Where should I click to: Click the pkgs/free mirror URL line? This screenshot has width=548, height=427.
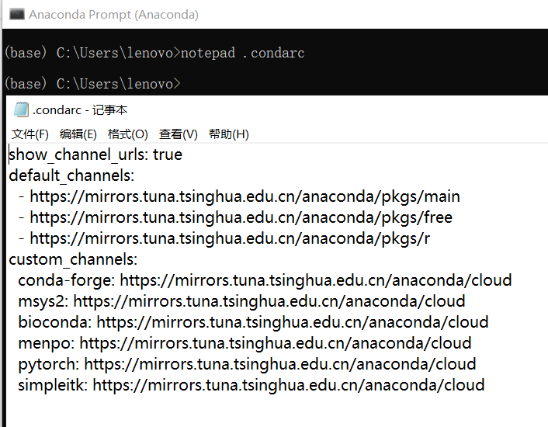241,217
